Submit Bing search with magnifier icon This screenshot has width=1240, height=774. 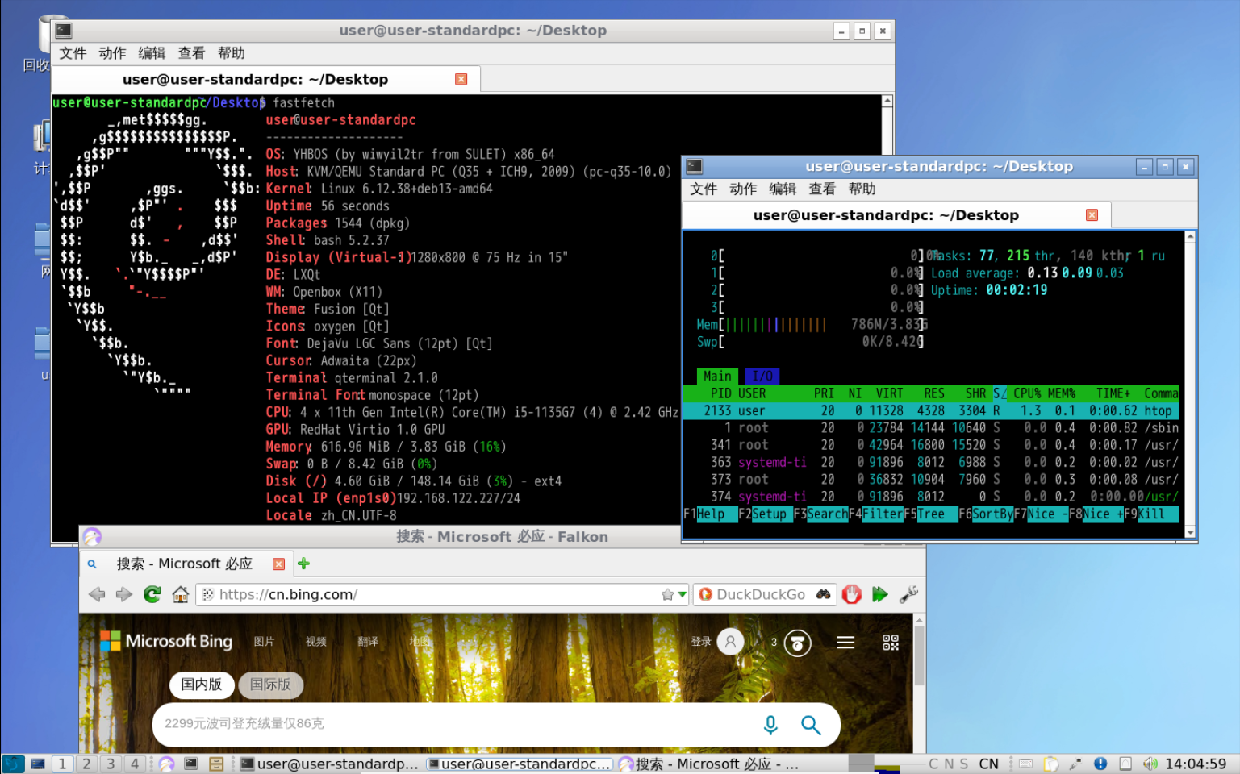pos(811,725)
